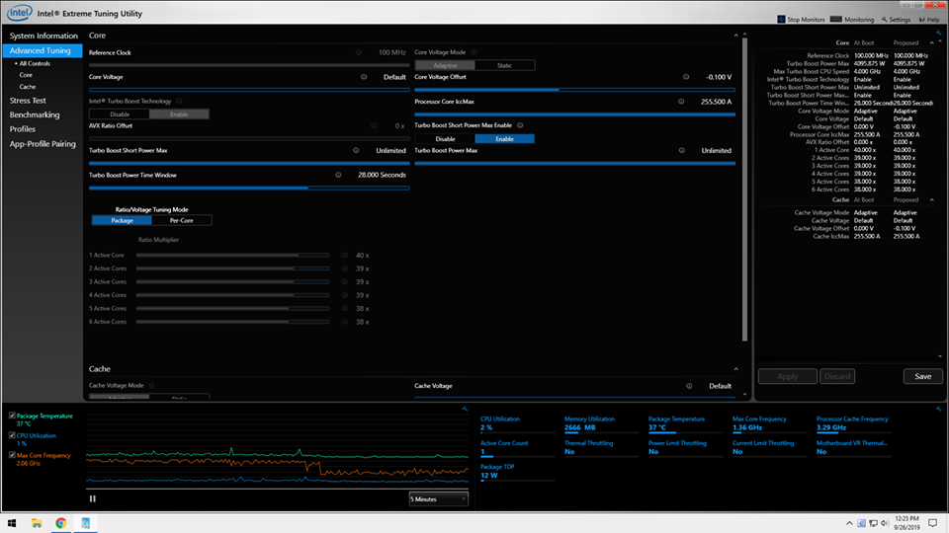This screenshot has width=949, height=533.
Task: Click info icon for Processor Core IccMax
Action: [681, 102]
